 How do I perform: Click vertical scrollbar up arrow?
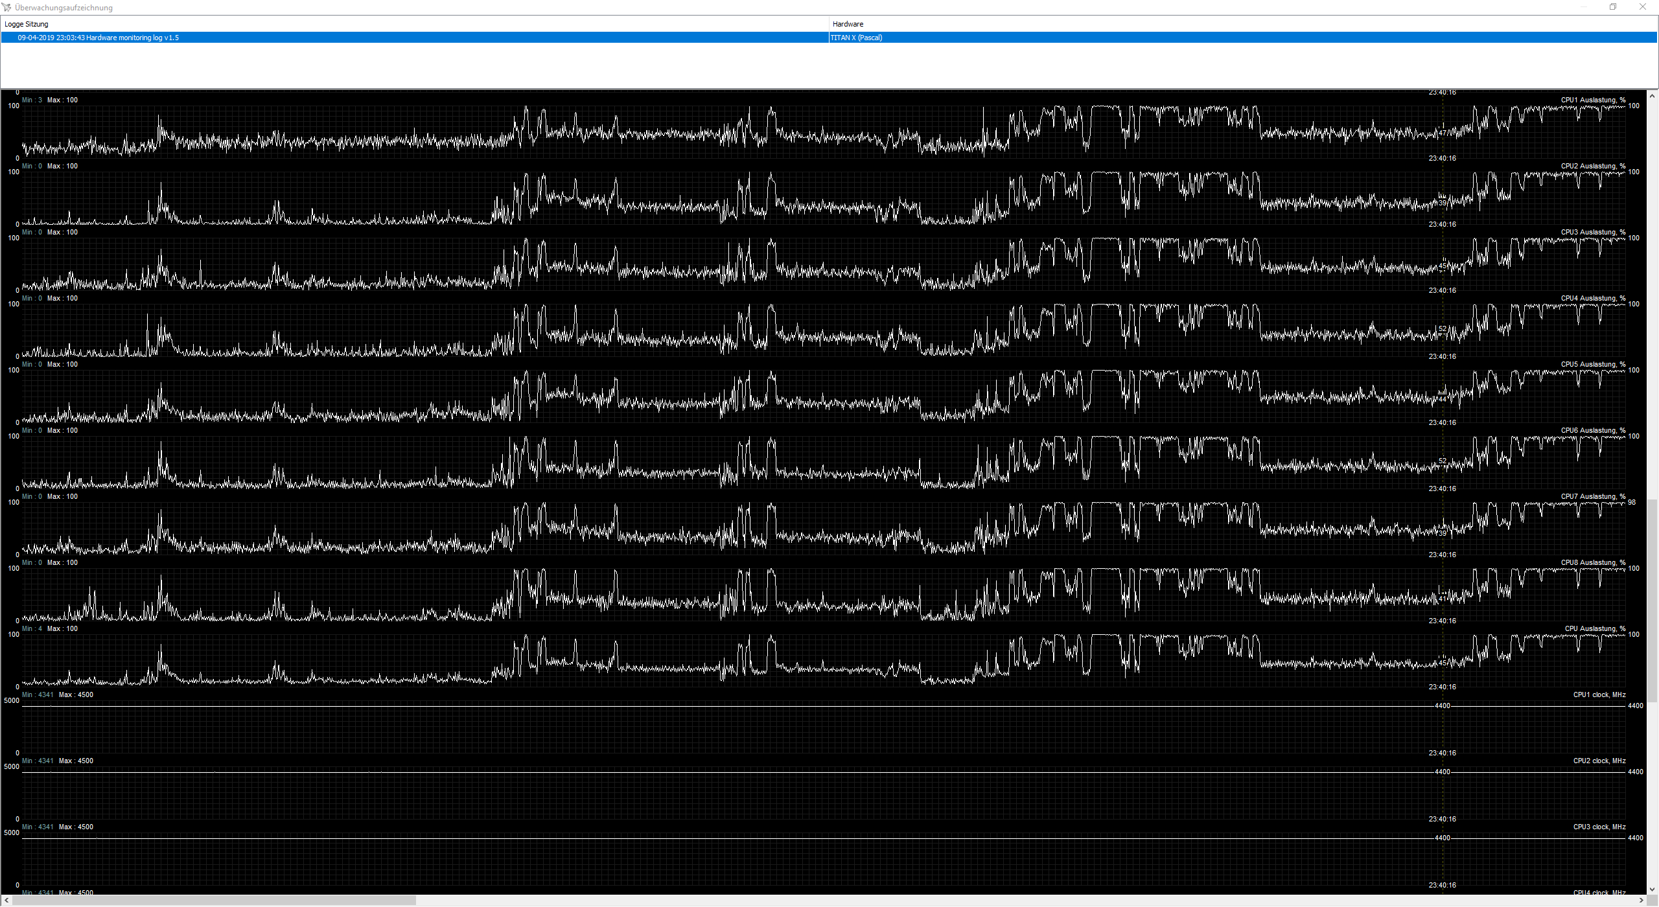[x=1652, y=96]
